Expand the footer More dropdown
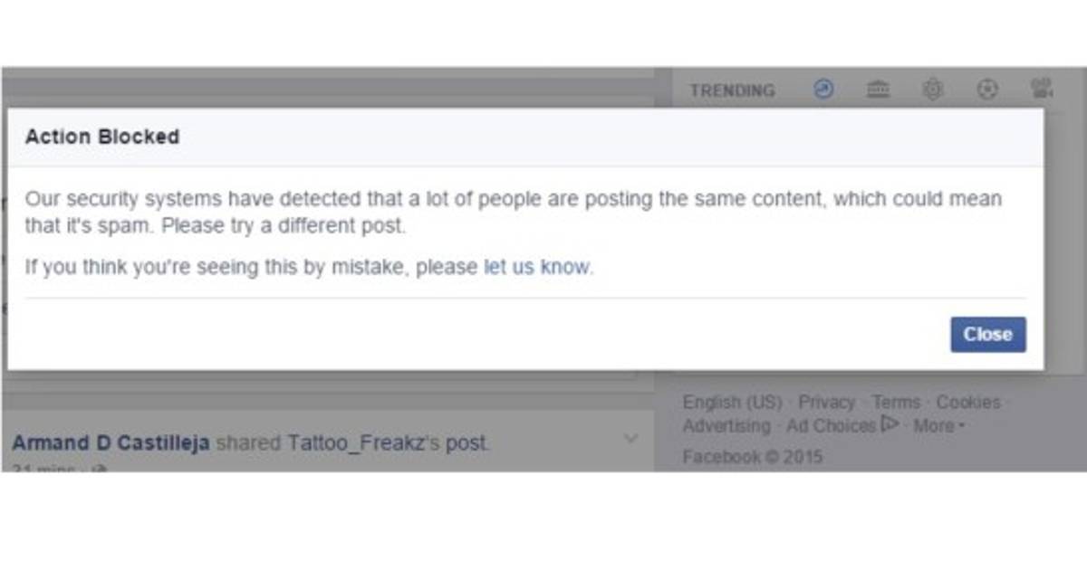Image resolution: width=1087 pixels, height=570 pixels. coord(938,425)
